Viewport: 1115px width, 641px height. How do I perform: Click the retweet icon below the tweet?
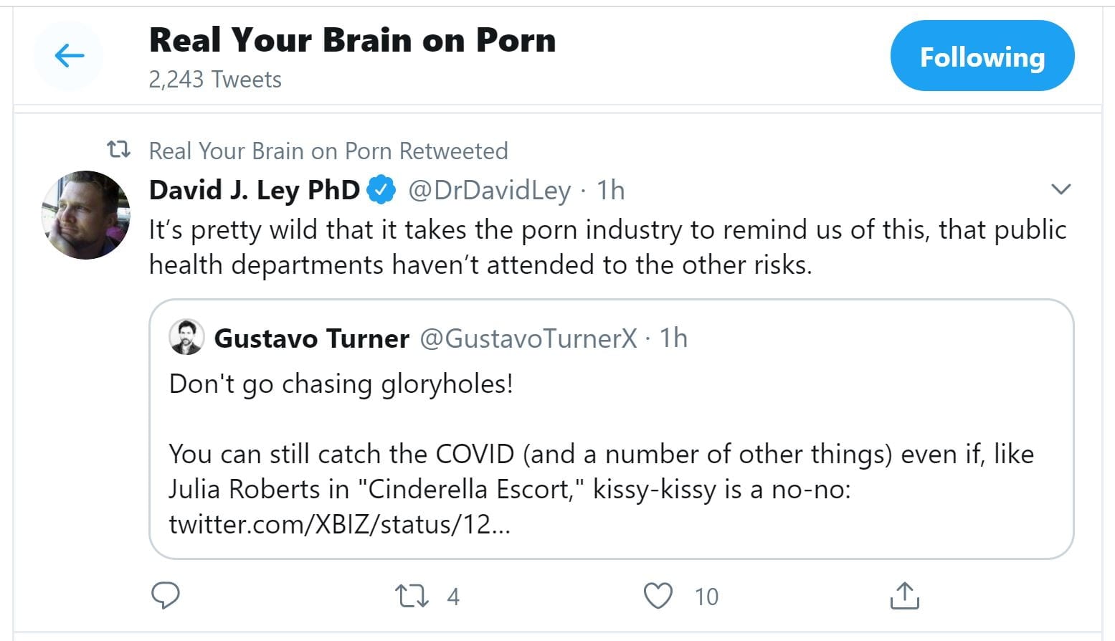click(x=412, y=596)
